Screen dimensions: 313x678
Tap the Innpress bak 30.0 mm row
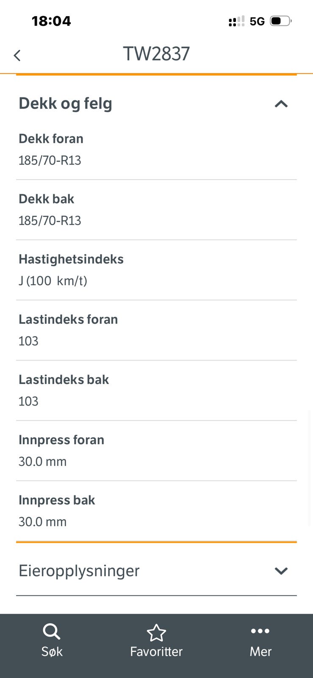pyautogui.click(x=156, y=511)
